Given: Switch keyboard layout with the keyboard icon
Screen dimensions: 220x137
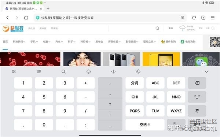Looking at the screenshot, I should coord(38,71).
